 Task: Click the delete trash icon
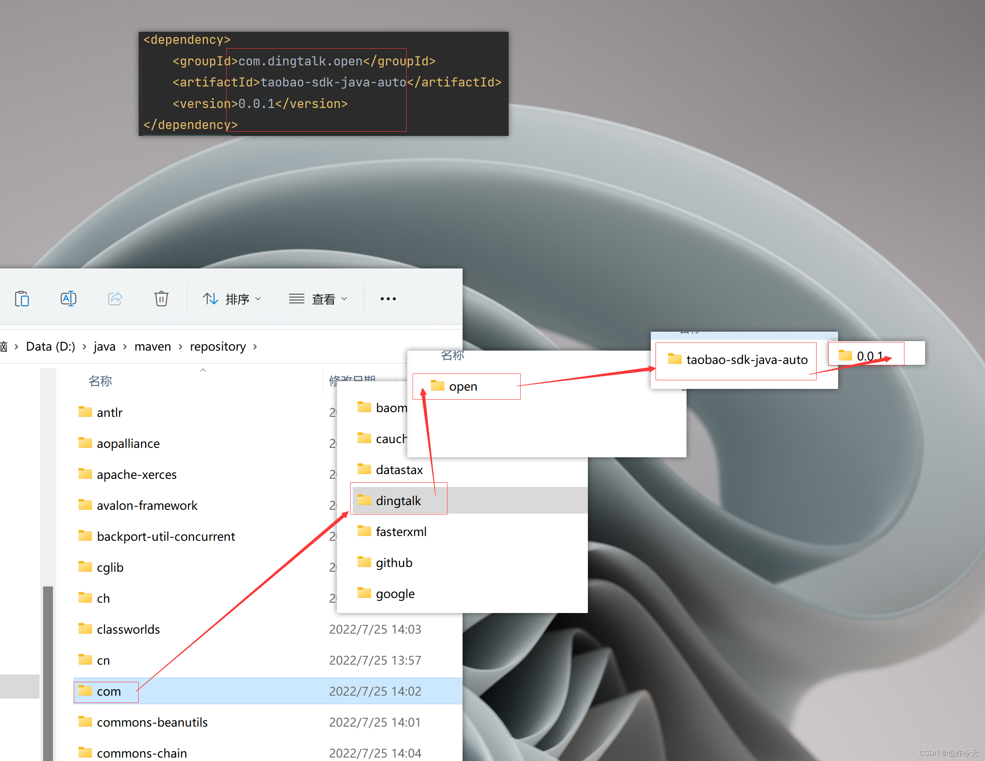(x=161, y=299)
